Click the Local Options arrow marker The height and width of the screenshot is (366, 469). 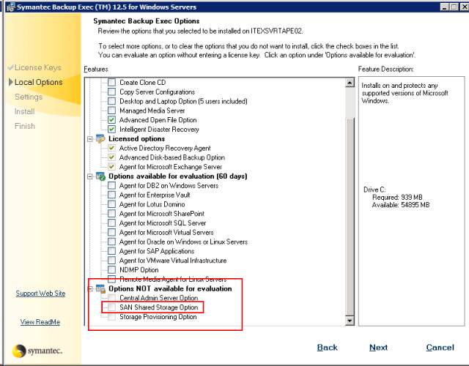click(11, 82)
